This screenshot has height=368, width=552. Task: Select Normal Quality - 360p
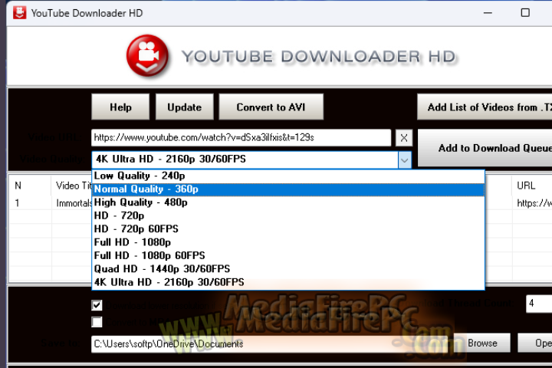[x=288, y=189]
